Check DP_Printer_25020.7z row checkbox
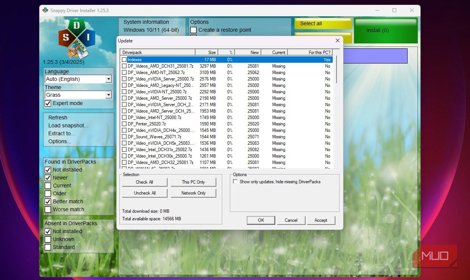This screenshot has height=280, width=470. coord(124,124)
